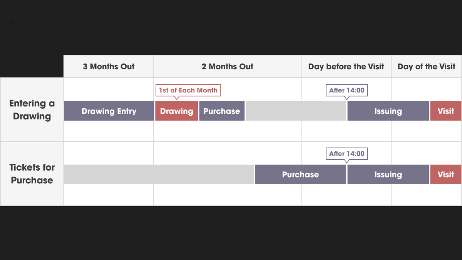The height and width of the screenshot is (260, 462).
Task: Click the "Day before the Visit" header
Action: (346, 67)
